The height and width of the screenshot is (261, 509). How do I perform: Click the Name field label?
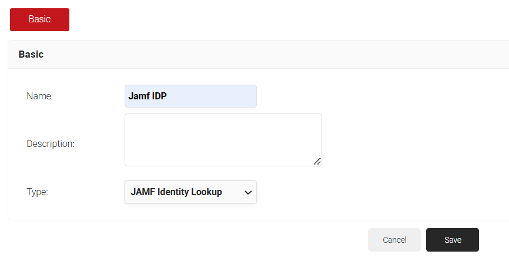(x=40, y=96)
